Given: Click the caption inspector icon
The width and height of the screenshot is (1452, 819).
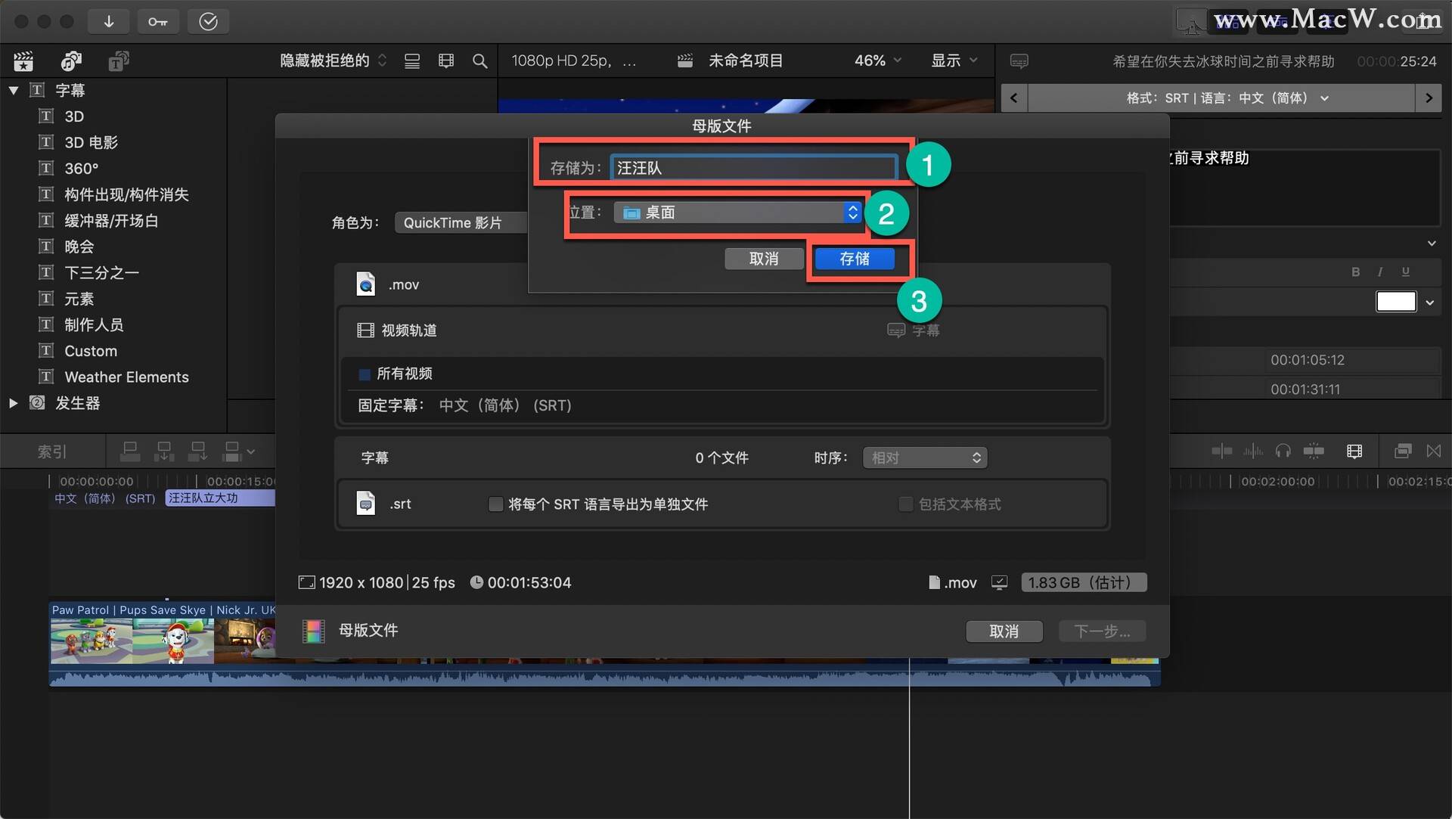Looking at the screenshot, I should pos(1019,60).
